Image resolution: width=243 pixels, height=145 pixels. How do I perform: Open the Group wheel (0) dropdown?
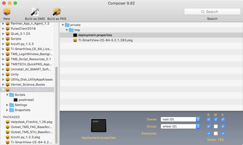pos(180,126)
